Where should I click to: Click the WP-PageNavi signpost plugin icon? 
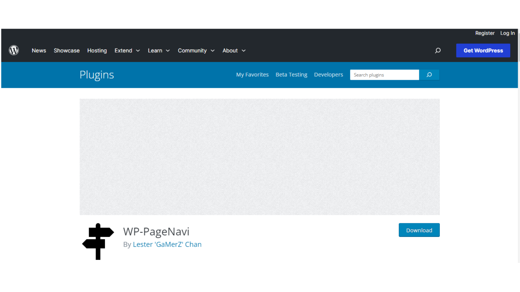coord(98,241)
